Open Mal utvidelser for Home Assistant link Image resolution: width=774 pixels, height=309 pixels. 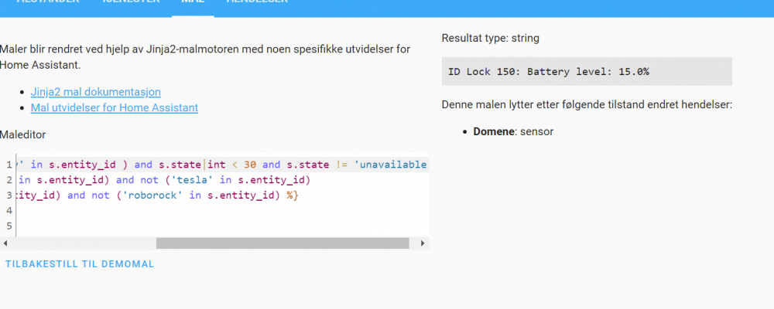coord(114,108)
